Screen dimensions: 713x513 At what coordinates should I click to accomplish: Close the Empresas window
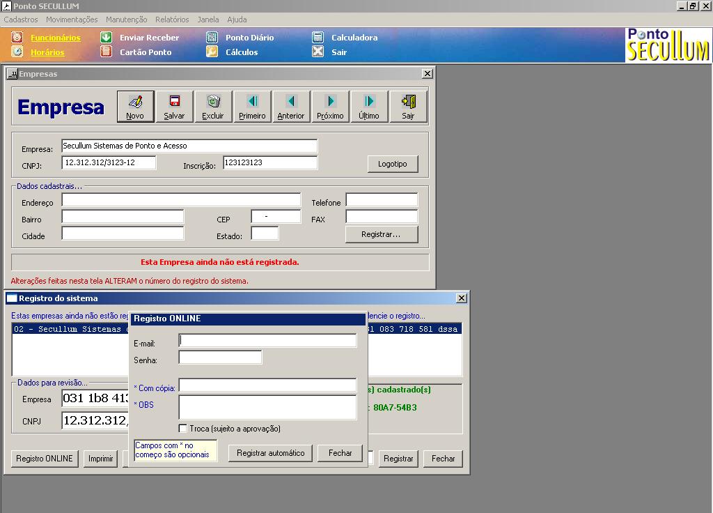click(428, 74)
